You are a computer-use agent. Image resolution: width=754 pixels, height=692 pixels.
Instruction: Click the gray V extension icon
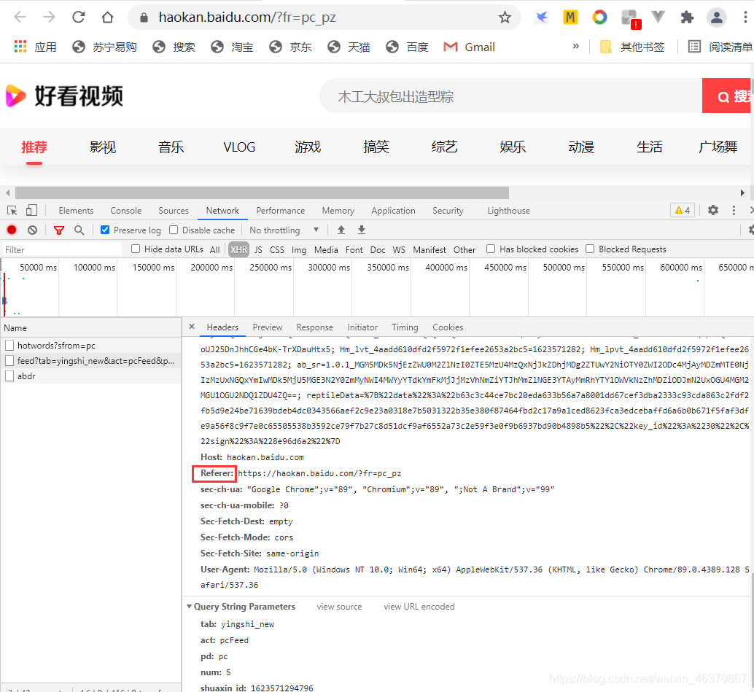(658, 18)
